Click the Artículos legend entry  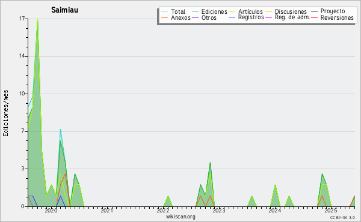point(250,11)
